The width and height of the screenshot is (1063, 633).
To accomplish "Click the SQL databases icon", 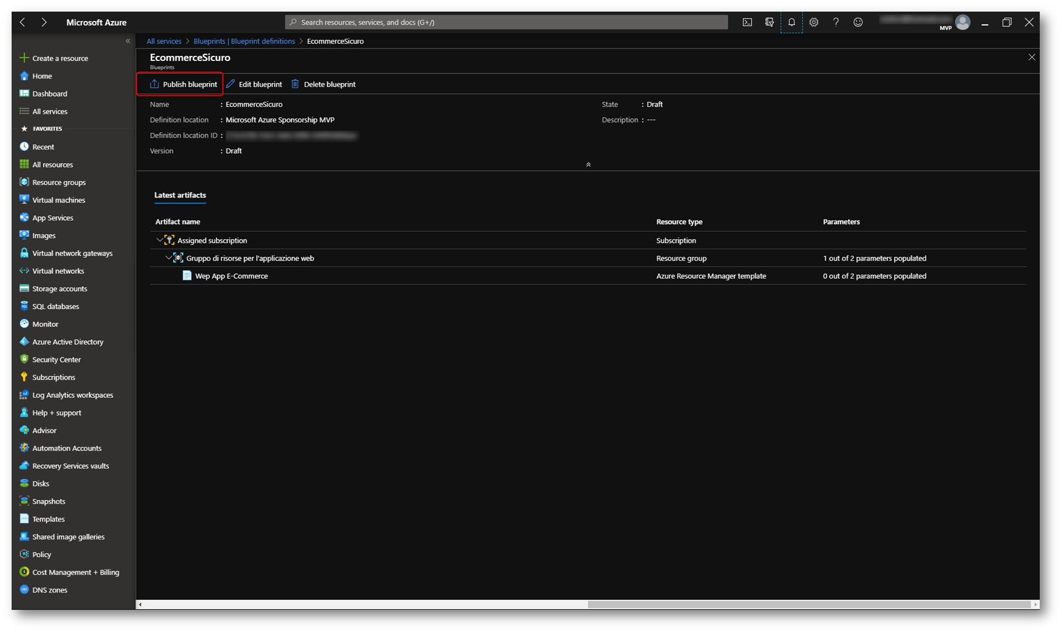I will pos(24,306).
